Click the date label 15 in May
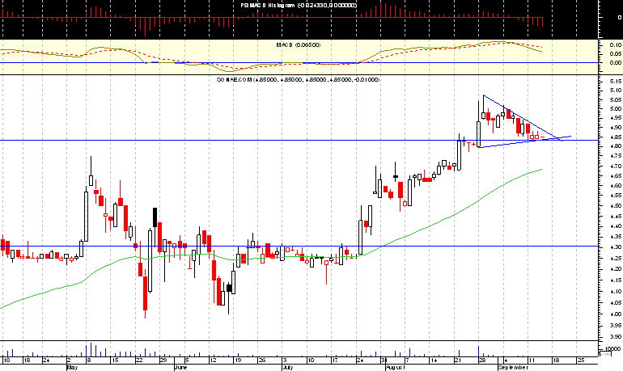Viewport: 623px width, 371px height. click(x=115, y=360)
